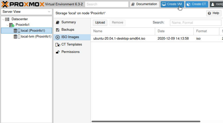Collapse the Datacenter tree node
The image size is (223, 123).
[x=3, y=19]
